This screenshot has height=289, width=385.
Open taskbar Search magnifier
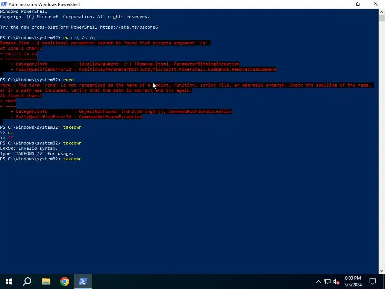(x=27, y=281)
